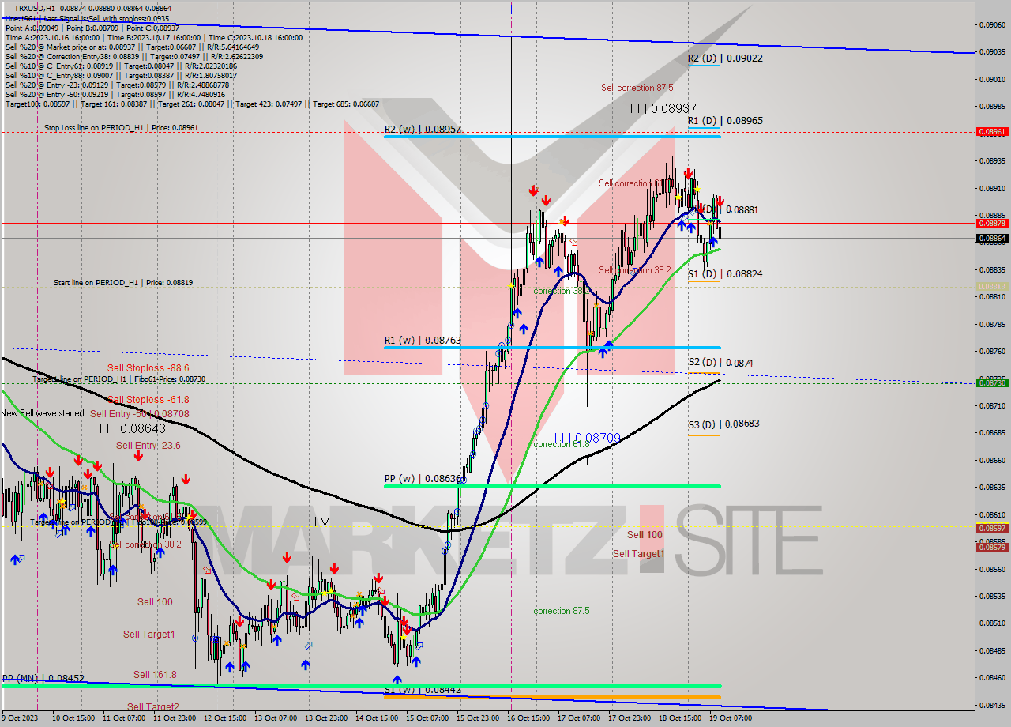Click the 'Target100: 0.08597' targets line
Image resolution: width=1011 pixels, height=727 pixels.
pyautogui.click(x=192, y=104)
